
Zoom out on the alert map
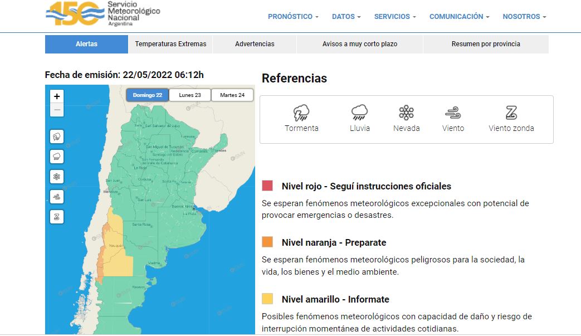[x=57, y=110]
